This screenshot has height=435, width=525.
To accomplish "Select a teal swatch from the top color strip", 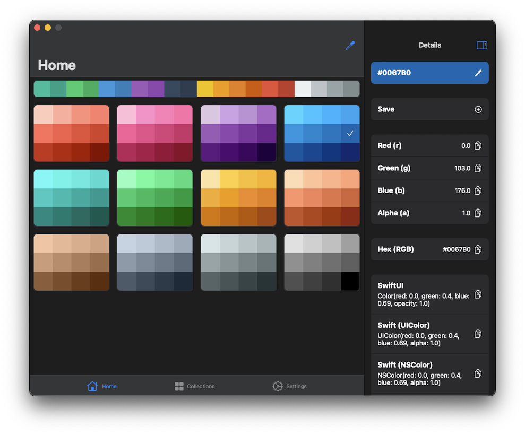I will click(42, 88).
